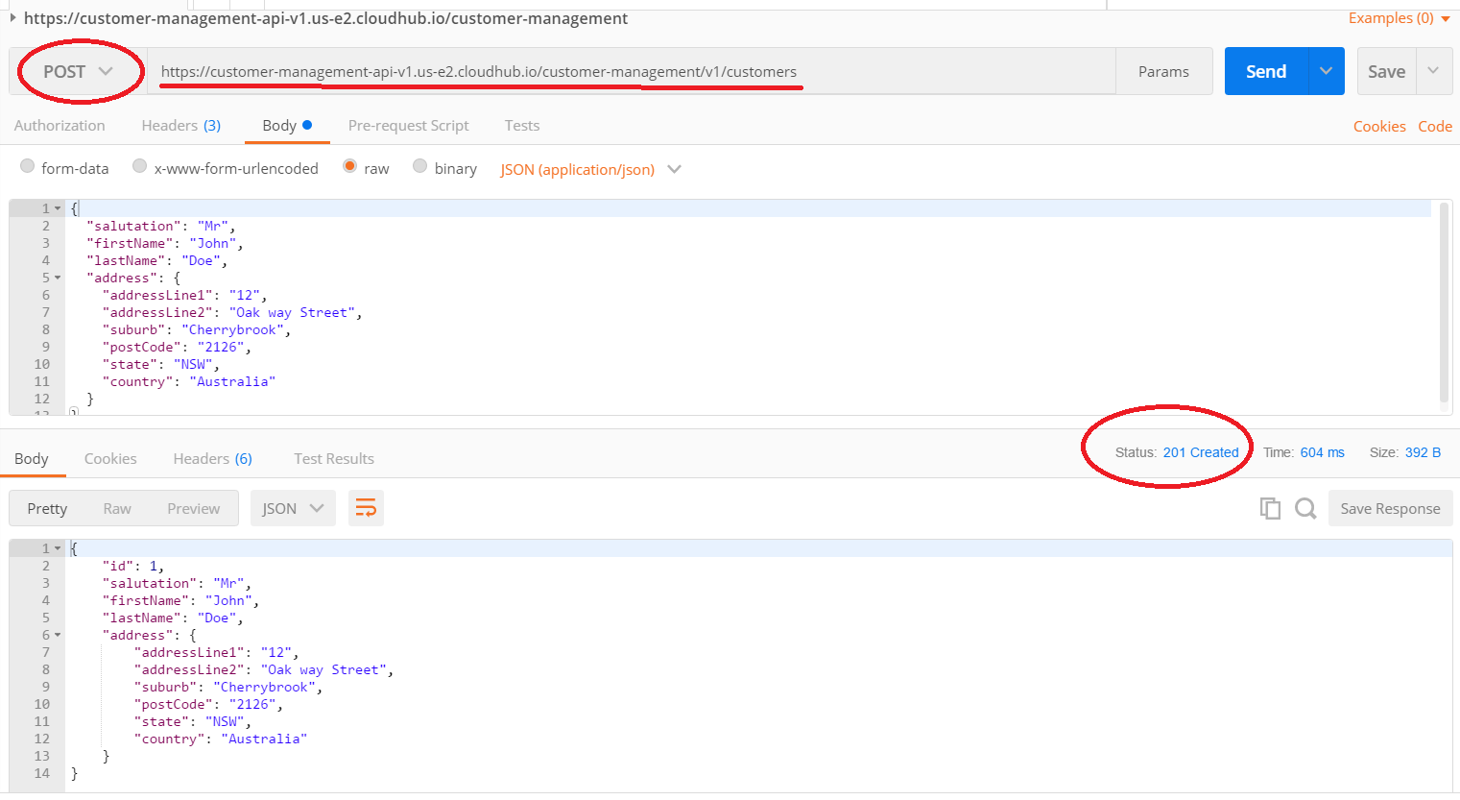Toggle the response line-wrap icon
Image resolution: width=1460 pixels, height=800 pixels.
pos(366,508)
